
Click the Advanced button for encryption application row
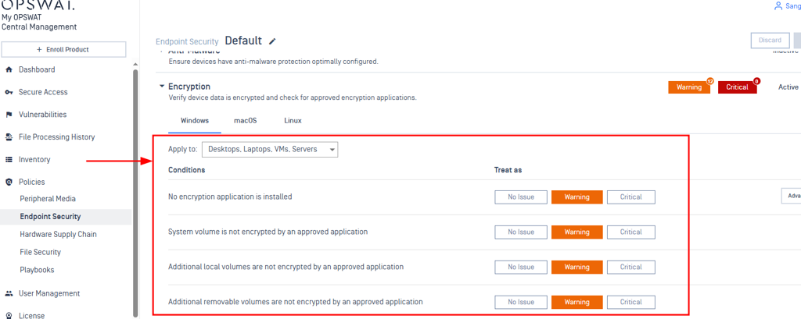pos(792,196)
